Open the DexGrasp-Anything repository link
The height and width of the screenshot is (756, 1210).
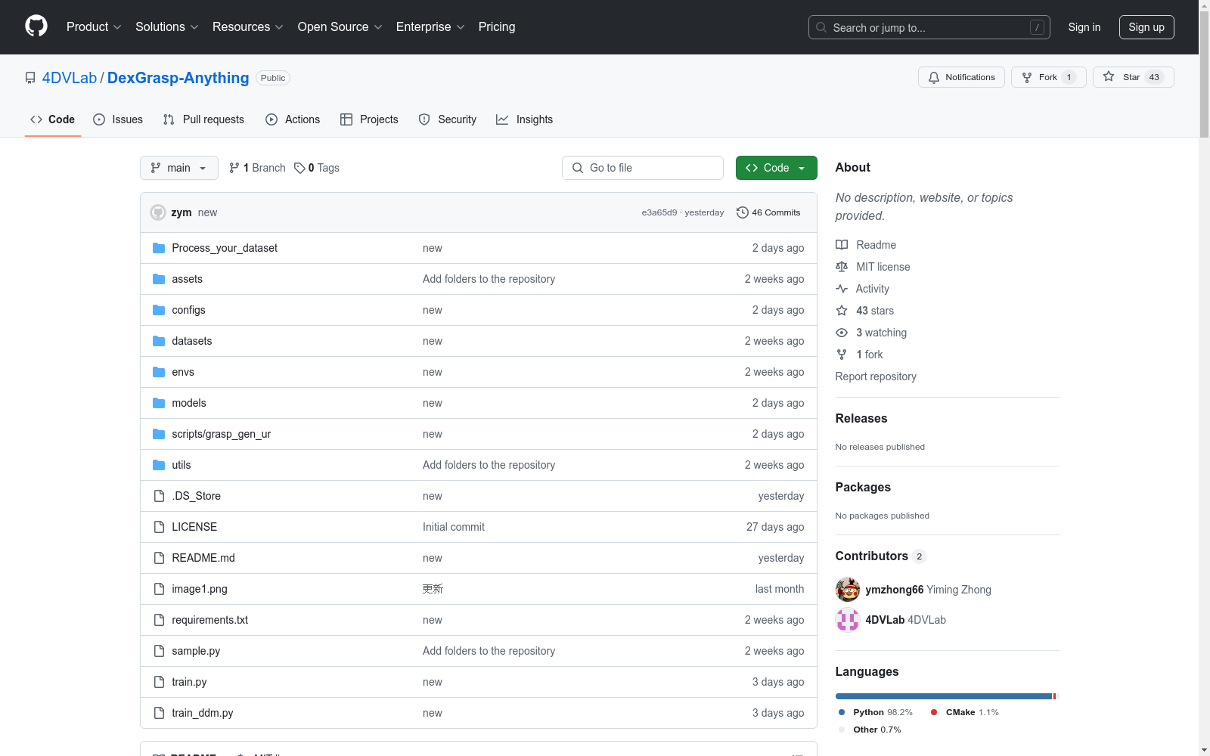(178, 78)
